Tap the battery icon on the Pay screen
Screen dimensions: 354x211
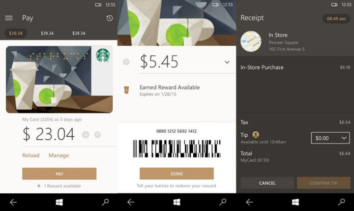pyautogui.click(x=98, y=5)
